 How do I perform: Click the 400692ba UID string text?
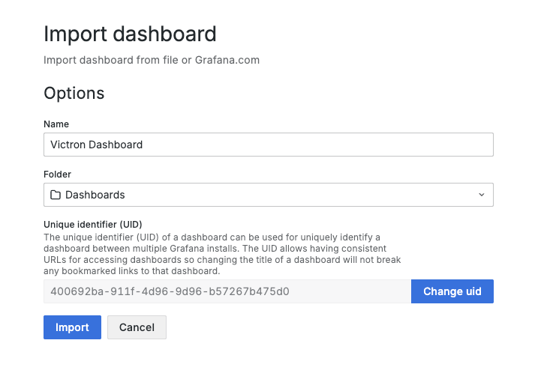pyautogui.click(x=170, y=291)
